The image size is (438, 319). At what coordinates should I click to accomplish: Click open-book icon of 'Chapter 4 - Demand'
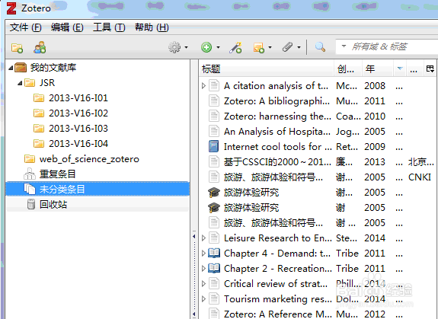point(214,253)
